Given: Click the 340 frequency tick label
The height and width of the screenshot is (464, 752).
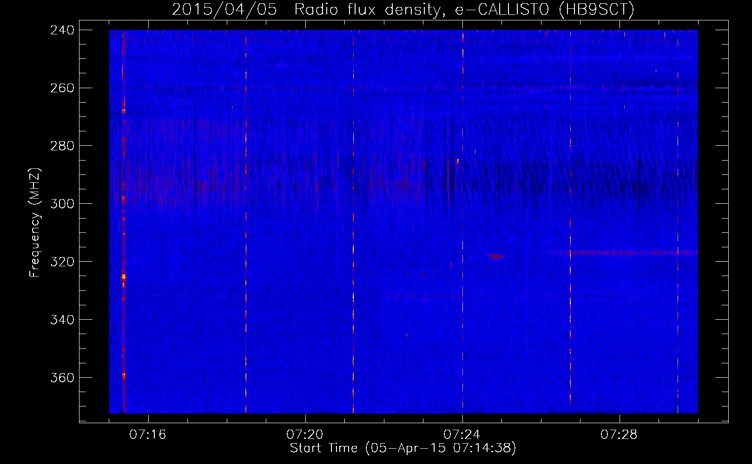Looking at the screenshot, I should tap(62, 320).
